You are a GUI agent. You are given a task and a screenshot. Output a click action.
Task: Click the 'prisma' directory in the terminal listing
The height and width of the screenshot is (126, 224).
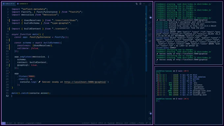tap(196, 79)
